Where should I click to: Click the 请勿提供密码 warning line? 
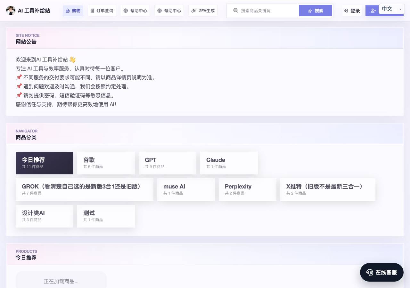pyautogui.click(x=65, y=95)
